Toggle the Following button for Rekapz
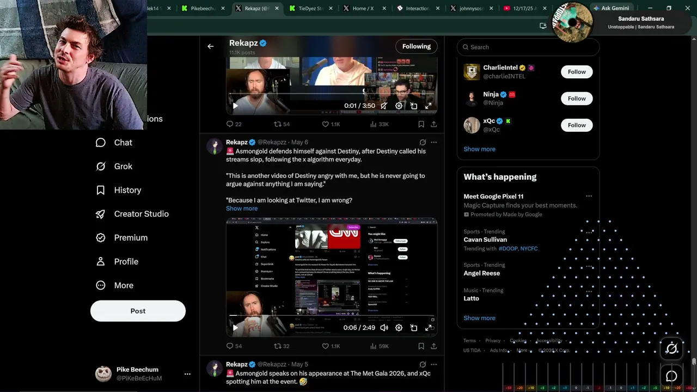This screenshot has height=392, width=697. 417,46
